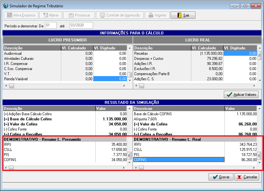Screen dimensions: 264x191
Task: Select COFINS row with 34.050,00
Action: click(x=65, y=159)
